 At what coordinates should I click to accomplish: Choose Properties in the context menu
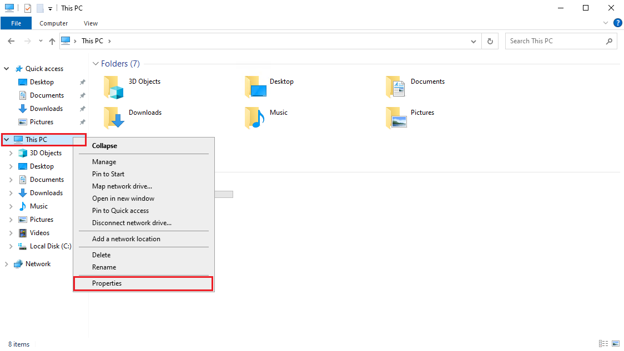(144, 283)
